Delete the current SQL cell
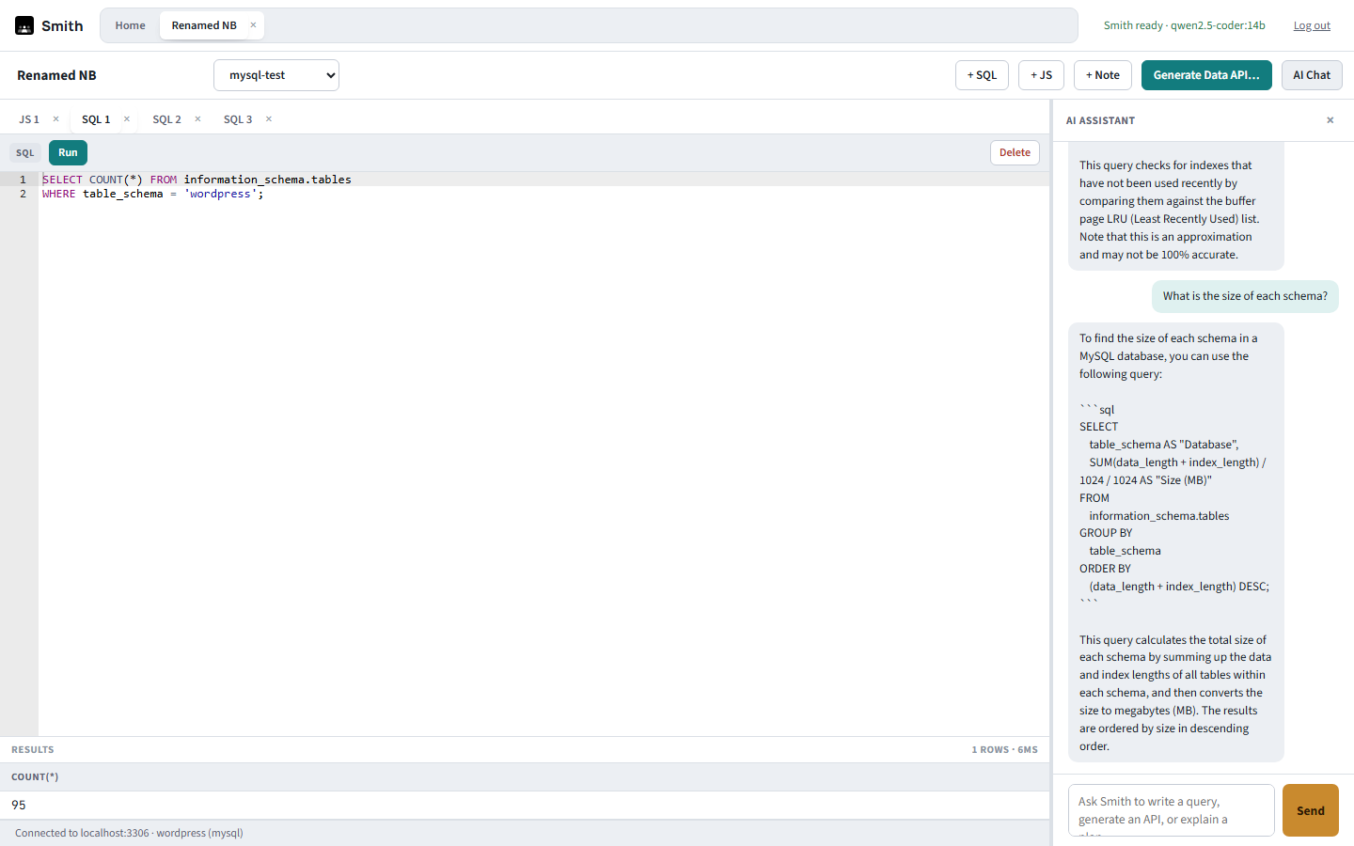1354x846 pixels. tap(1015, 152)
